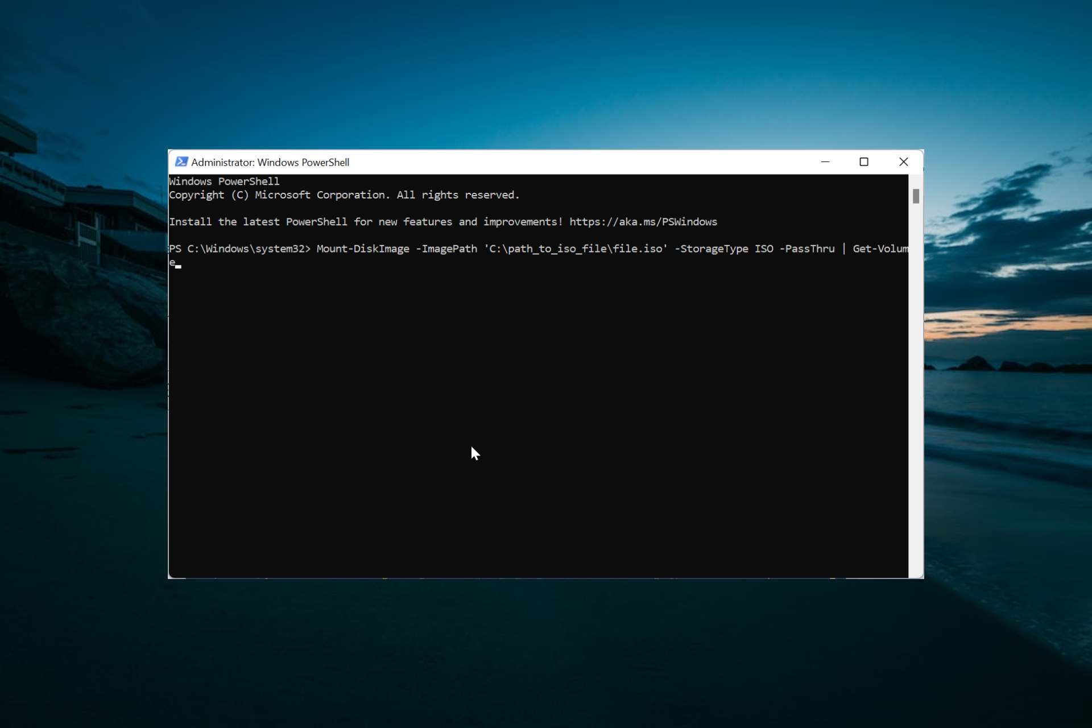Maximize the PowerShell window
Image resolution: width=1092 pixels, height=728 pixels.
(864, 162)
